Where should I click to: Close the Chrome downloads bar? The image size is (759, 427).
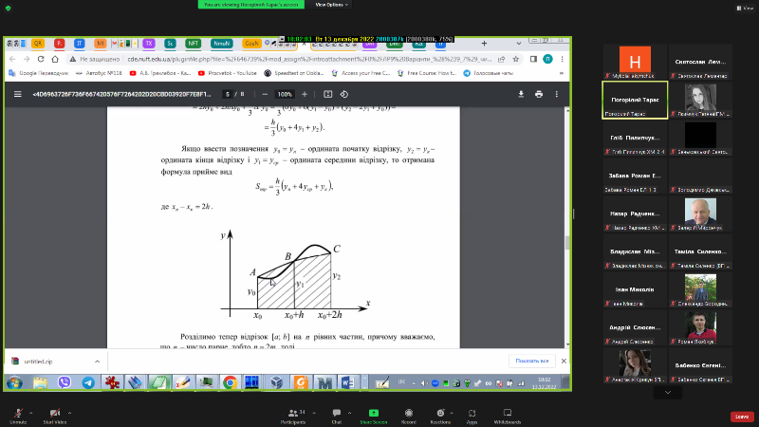click(564, 362)
